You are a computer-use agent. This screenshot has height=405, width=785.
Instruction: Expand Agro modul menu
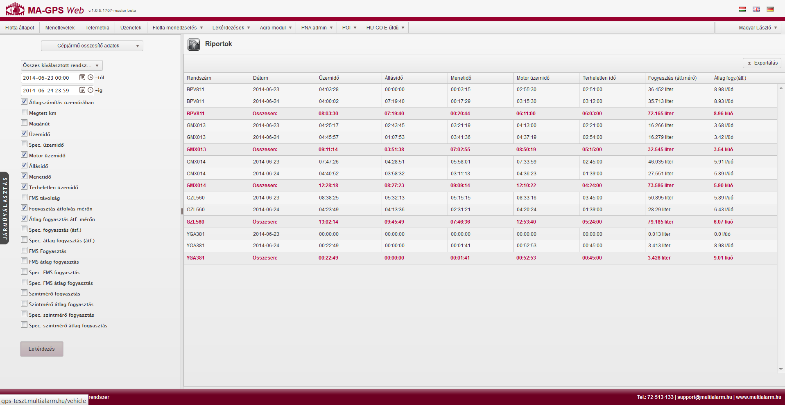pyautogui.click(x=276, y=28)
